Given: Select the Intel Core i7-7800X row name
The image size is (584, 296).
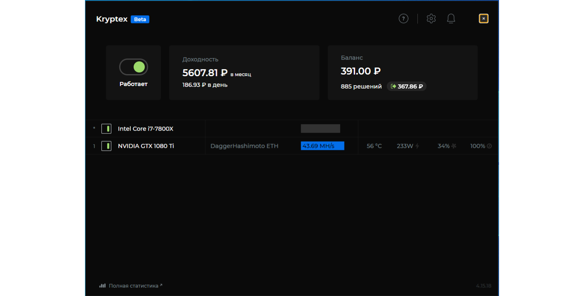Looking at the screenshot, I should pyautogui.click(x=146, y=129).
